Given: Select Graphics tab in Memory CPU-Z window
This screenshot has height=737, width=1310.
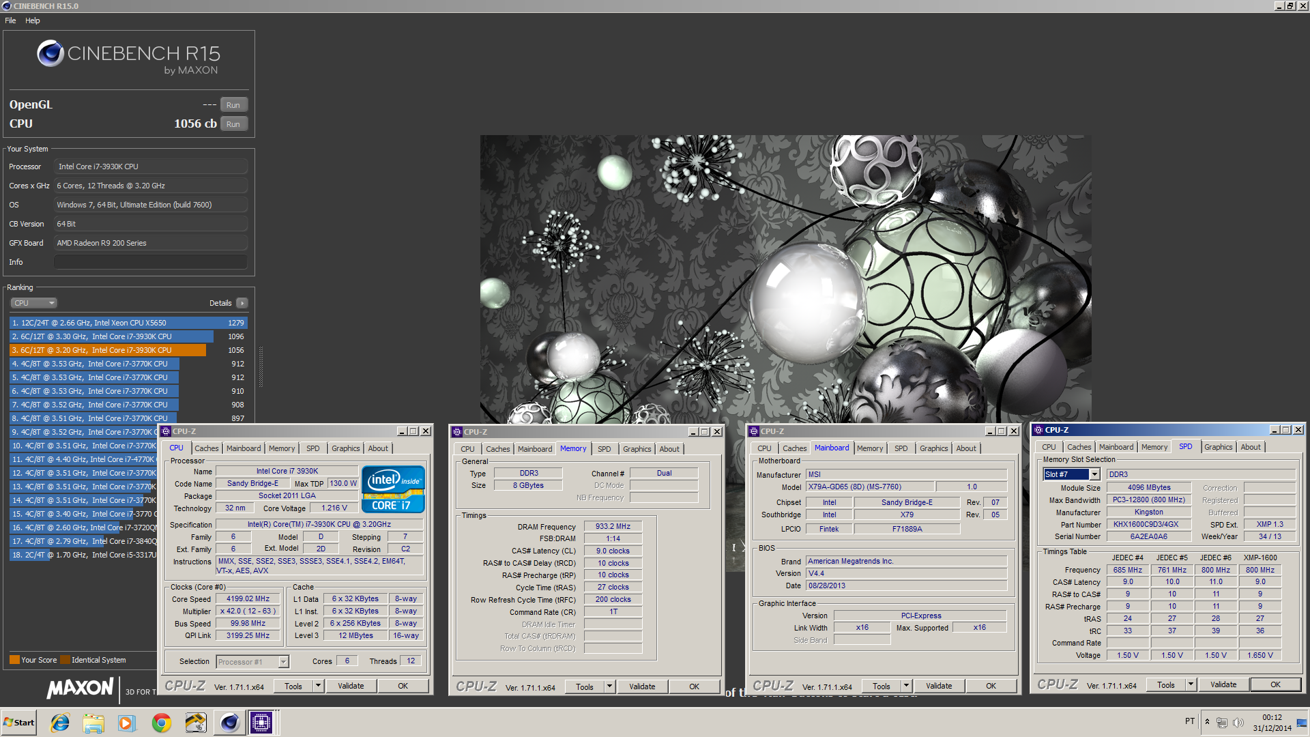Looking at the screenshot, I should (637, 449).
